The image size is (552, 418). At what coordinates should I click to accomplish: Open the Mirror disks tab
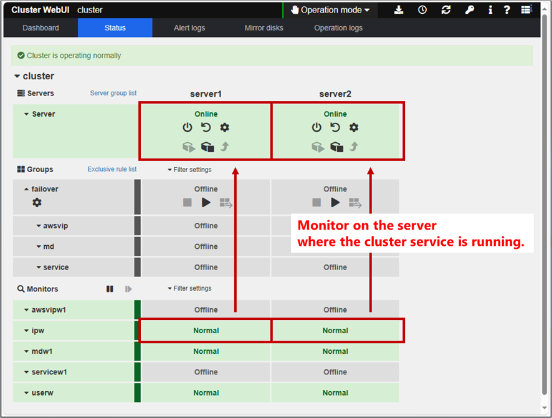(x=264, y=28)
